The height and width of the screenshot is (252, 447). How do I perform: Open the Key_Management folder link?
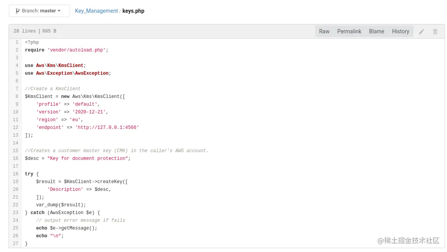[x=96, y=11]
